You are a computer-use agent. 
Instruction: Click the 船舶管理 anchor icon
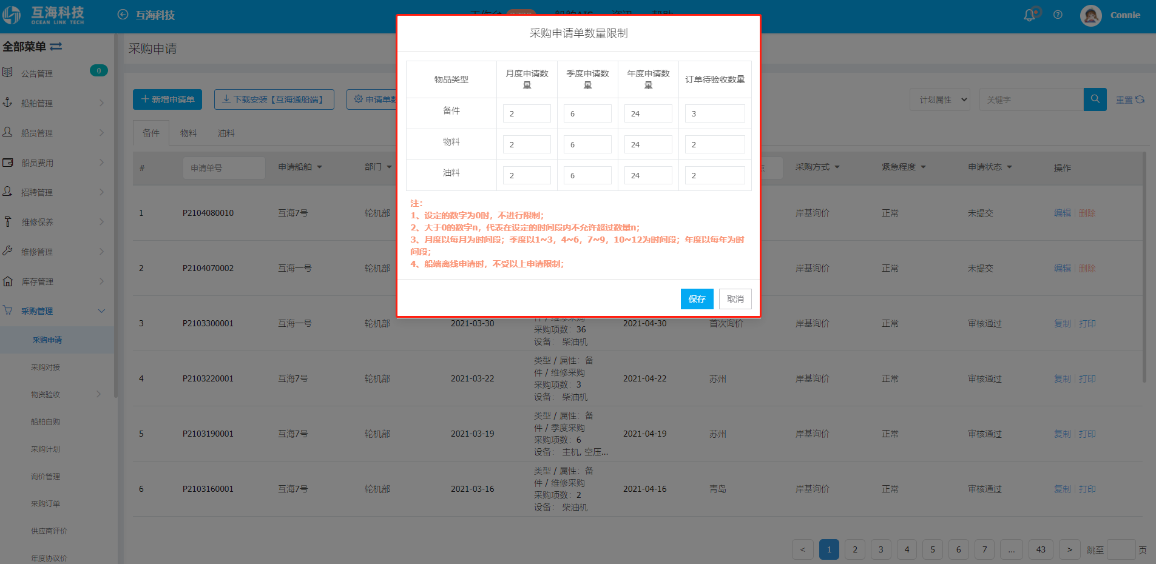click(7, 102)
